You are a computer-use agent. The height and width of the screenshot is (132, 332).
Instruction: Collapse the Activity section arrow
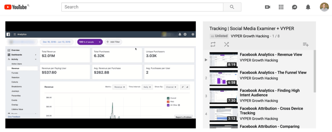pyautogui.click(x=36, y=59)
